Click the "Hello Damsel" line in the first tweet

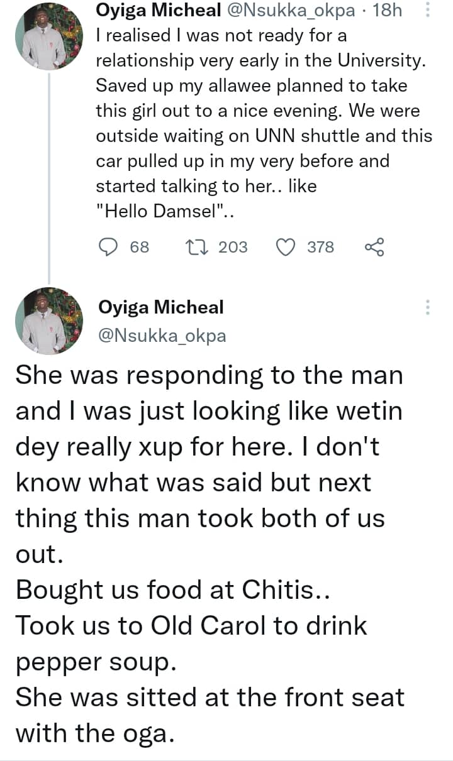[165, 211]
